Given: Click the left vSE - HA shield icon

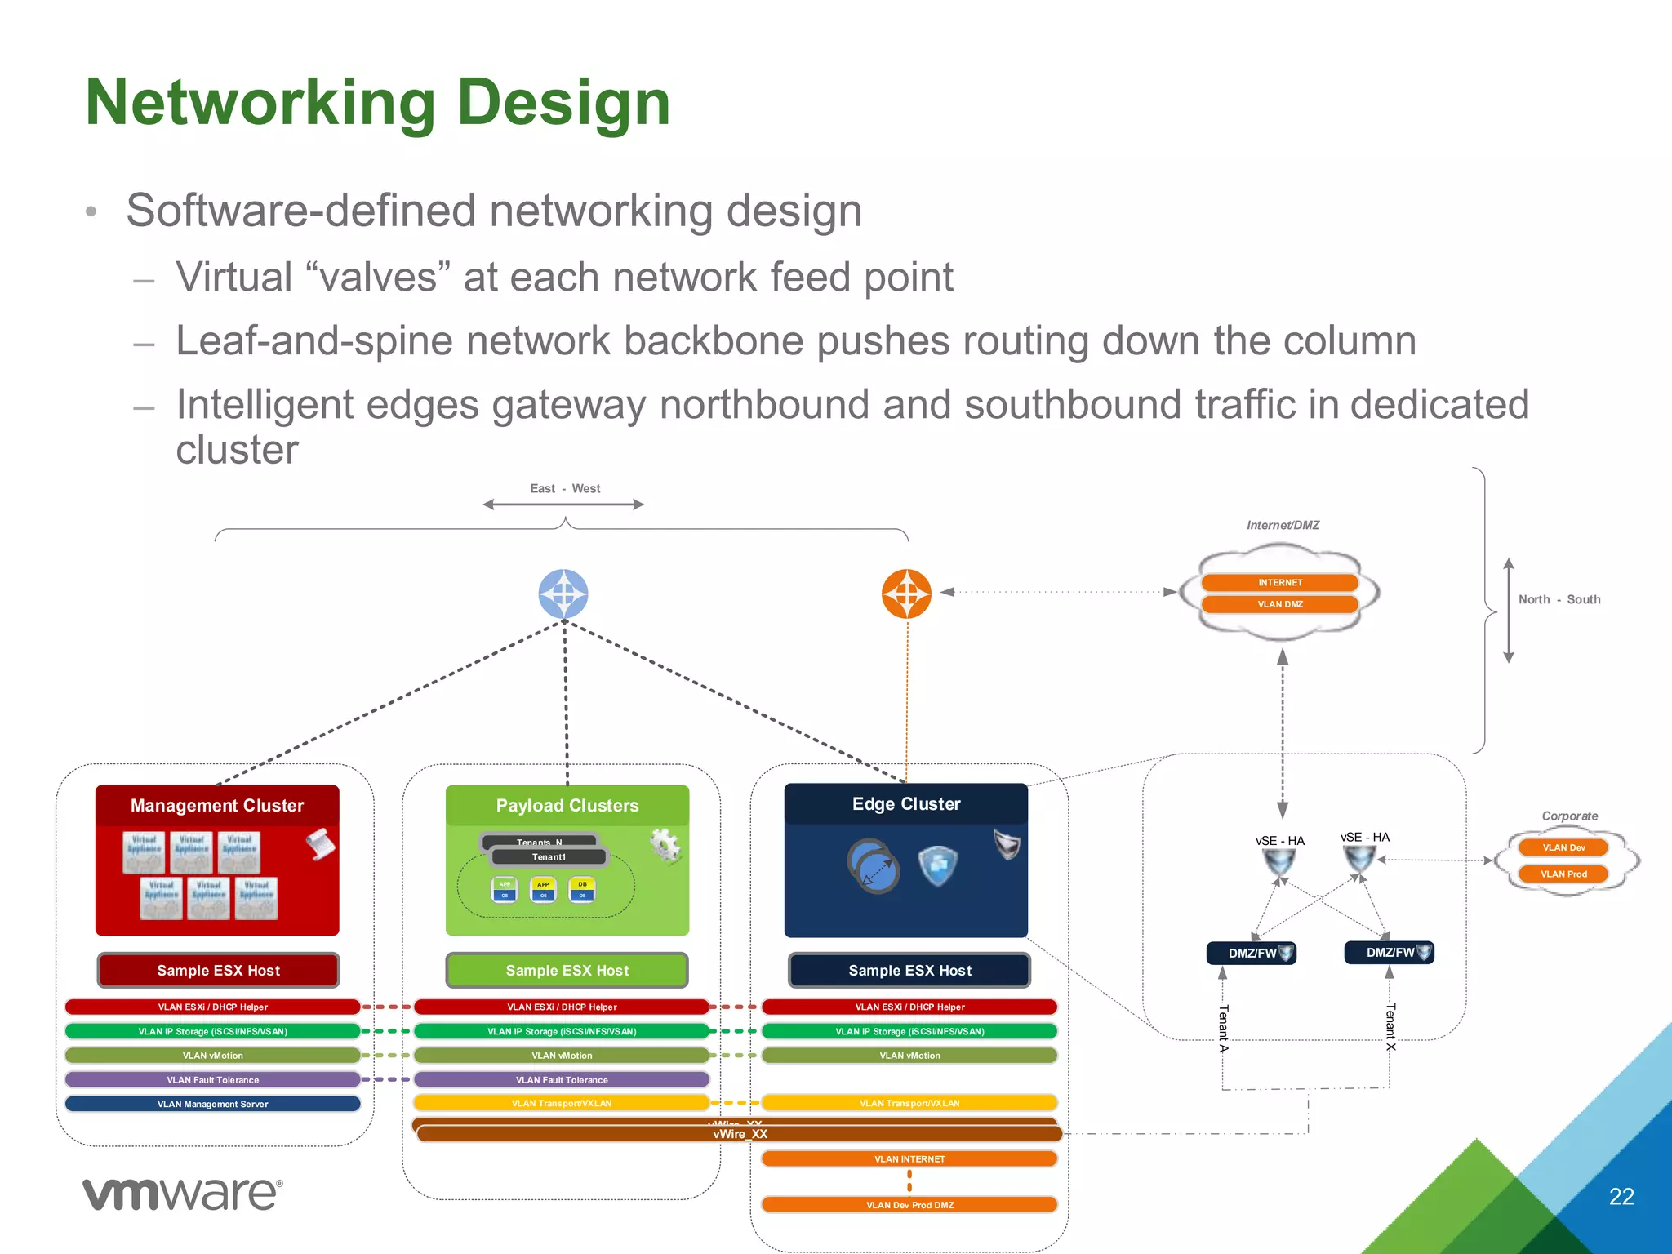Looking at the screenshot, I should pyautogui.click(x=1278, y=862).
